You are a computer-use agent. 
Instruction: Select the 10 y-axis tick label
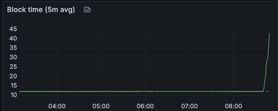[x=13, y=95]
